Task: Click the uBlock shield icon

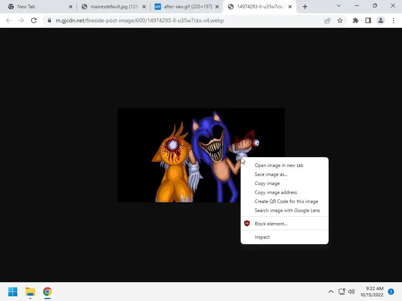Action: click(x=247, y=223)
